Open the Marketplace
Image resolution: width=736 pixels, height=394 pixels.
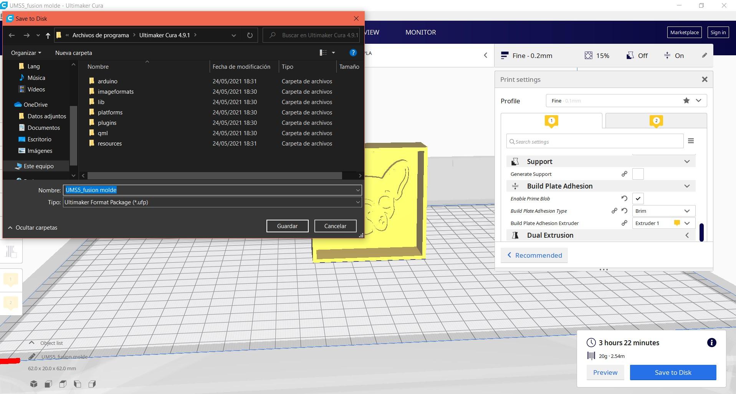[684, 32]
